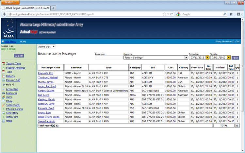Click HOME in the blue menu bar
Image resolution: width=245 pixels, height=153 pixels.
pos(23,42)
